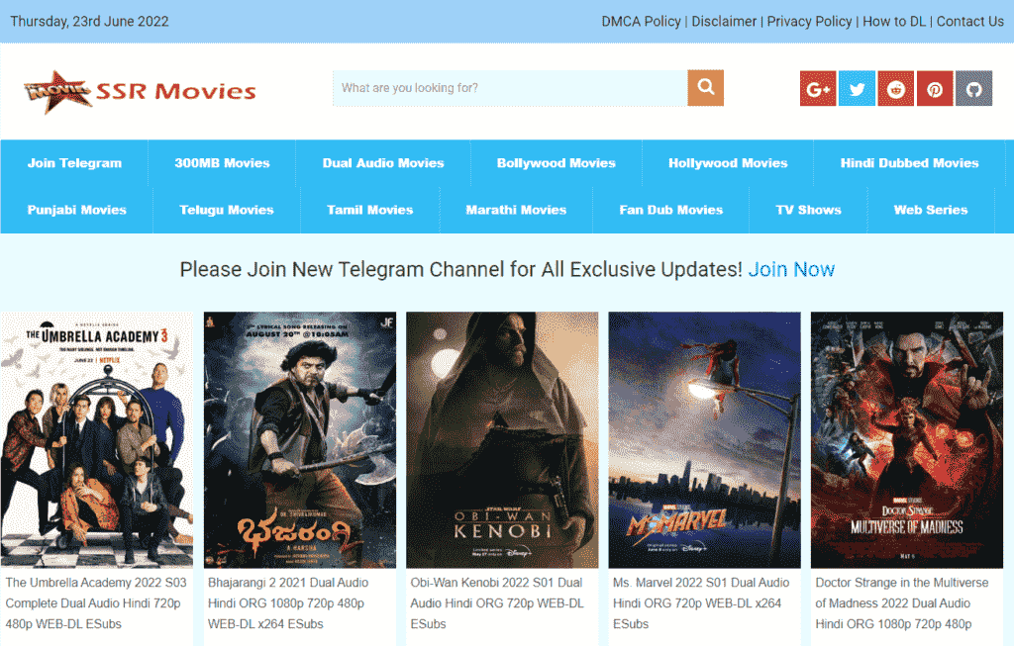The width and height of the screenshot is (1014, 646).
Task: Select 300MB Movies menu item
Action: tap(222, 163)
